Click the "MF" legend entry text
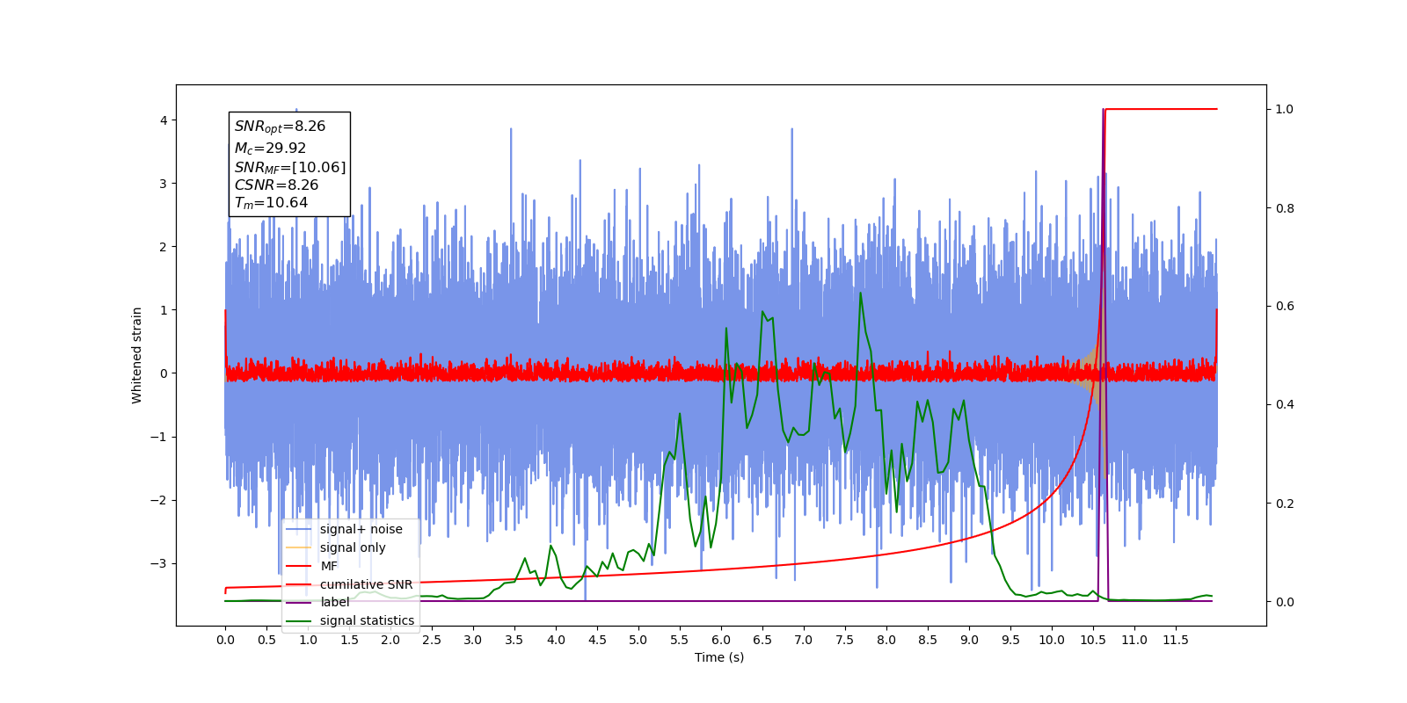The width and height of the screenshot is (1407, 703). 329,566
